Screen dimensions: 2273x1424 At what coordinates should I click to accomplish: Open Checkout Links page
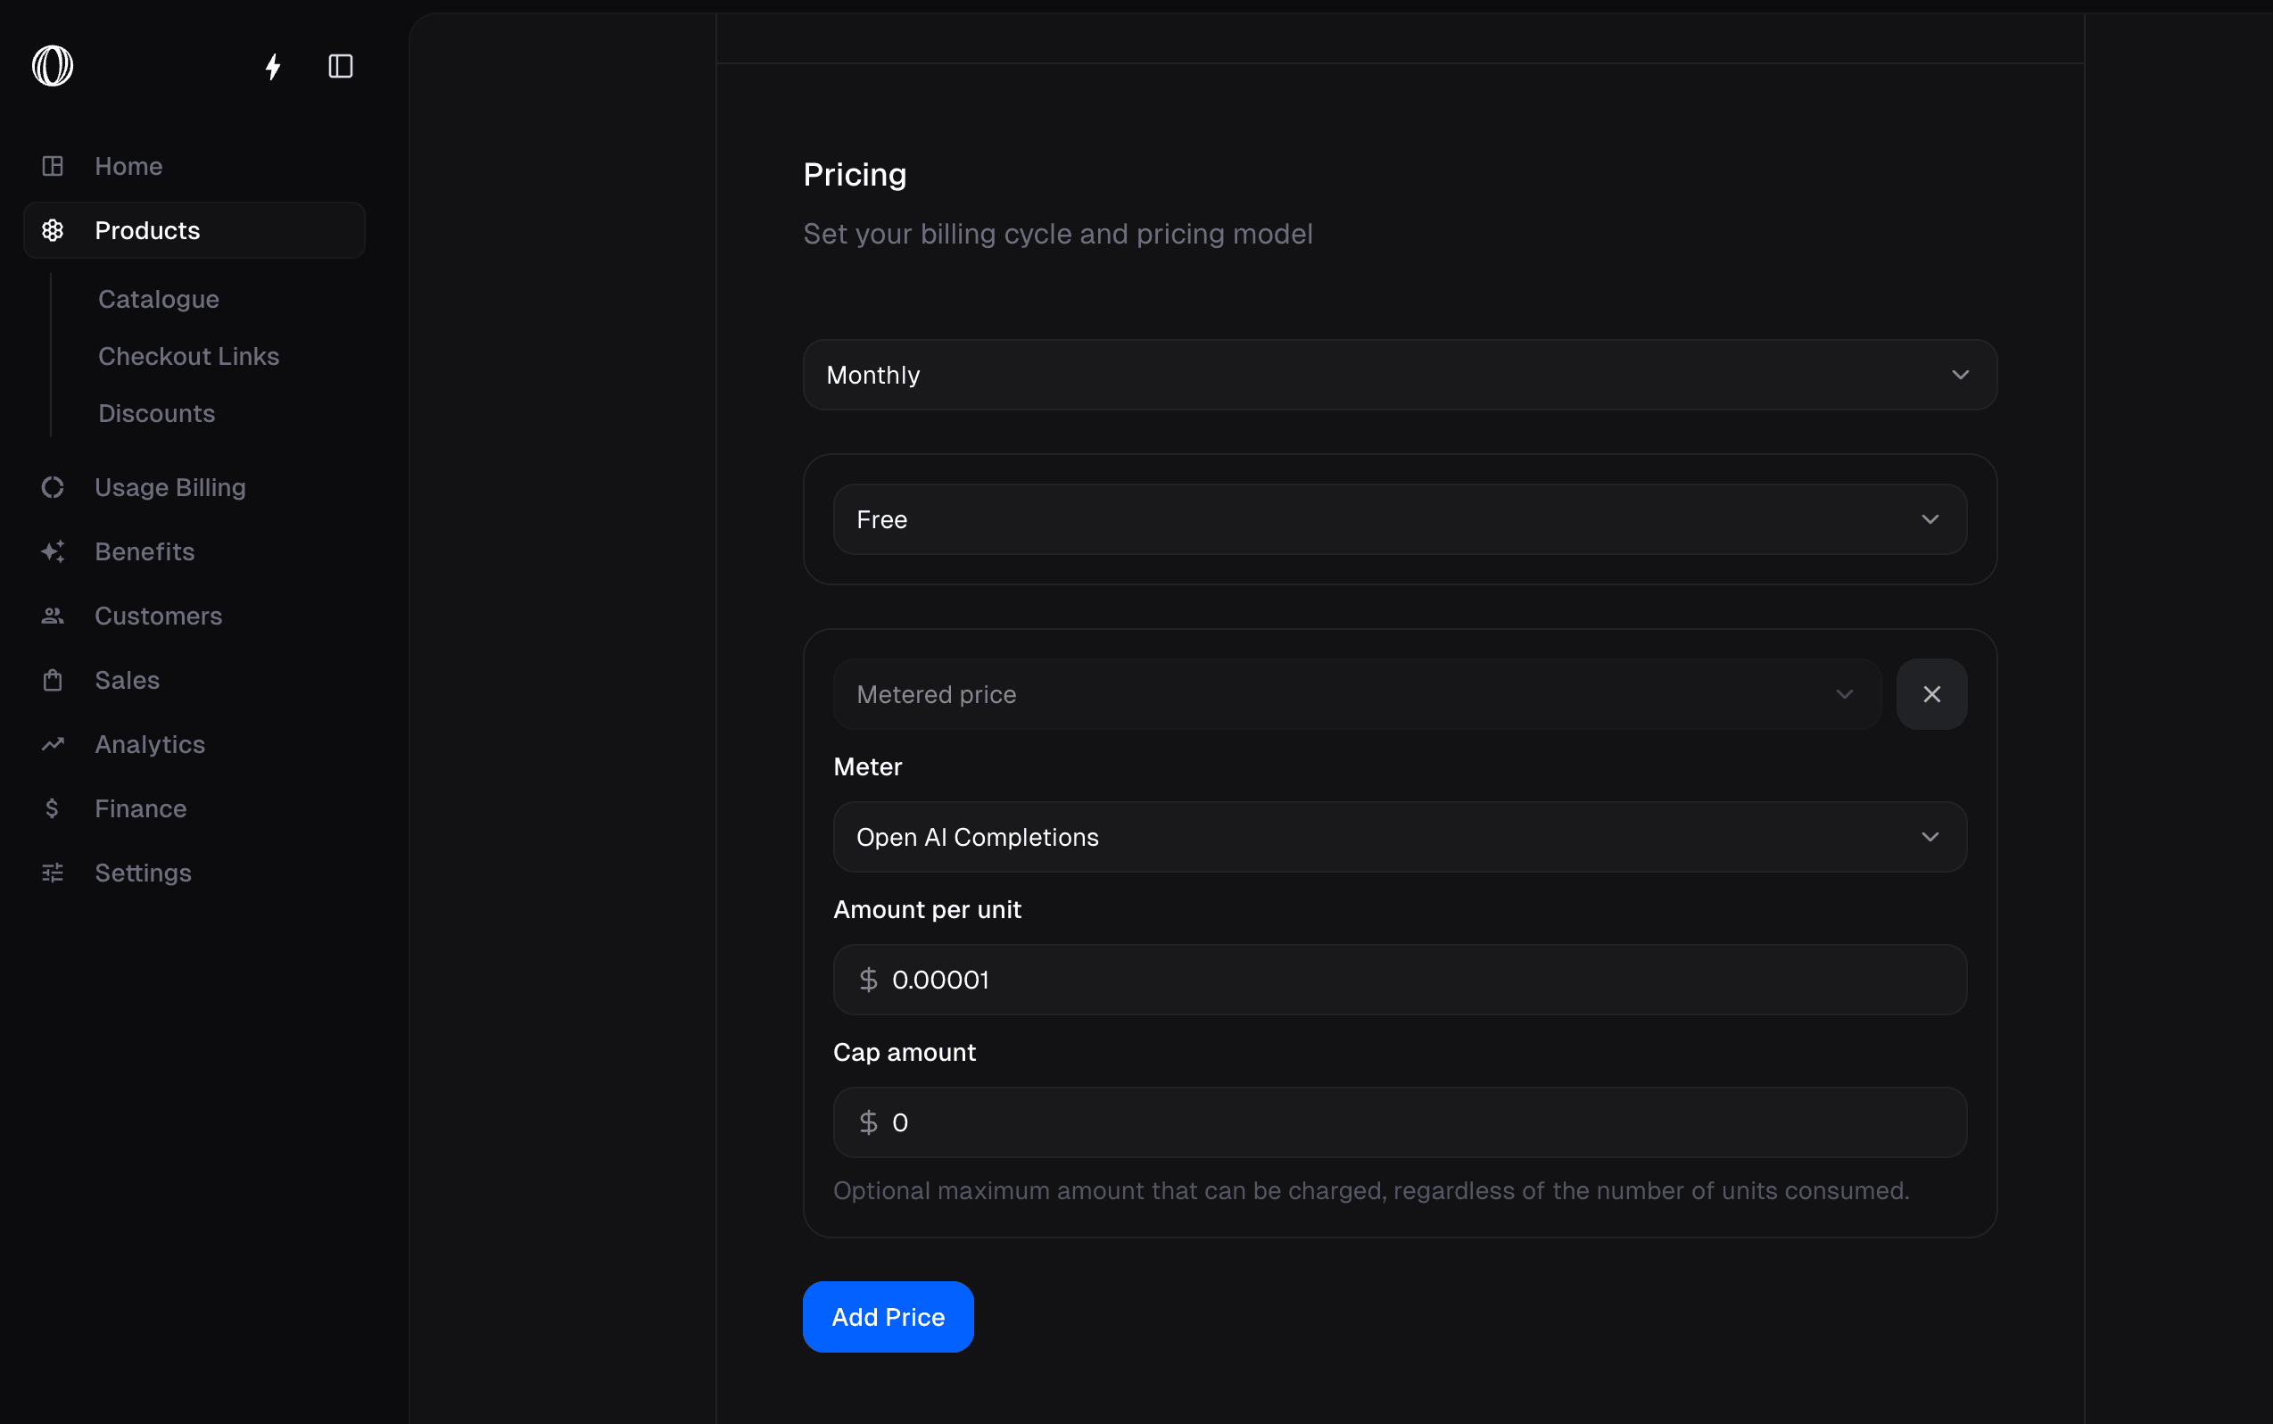(188, 356)
